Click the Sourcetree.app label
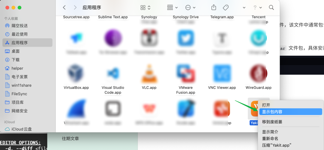This screenshot has width=324, height=150. (76, 17)
